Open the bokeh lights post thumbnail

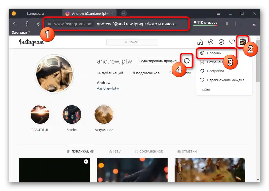point(132,170)
